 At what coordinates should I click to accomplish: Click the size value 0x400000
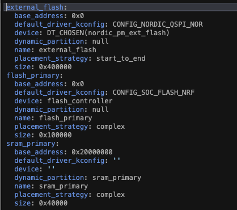pos(56,67)
